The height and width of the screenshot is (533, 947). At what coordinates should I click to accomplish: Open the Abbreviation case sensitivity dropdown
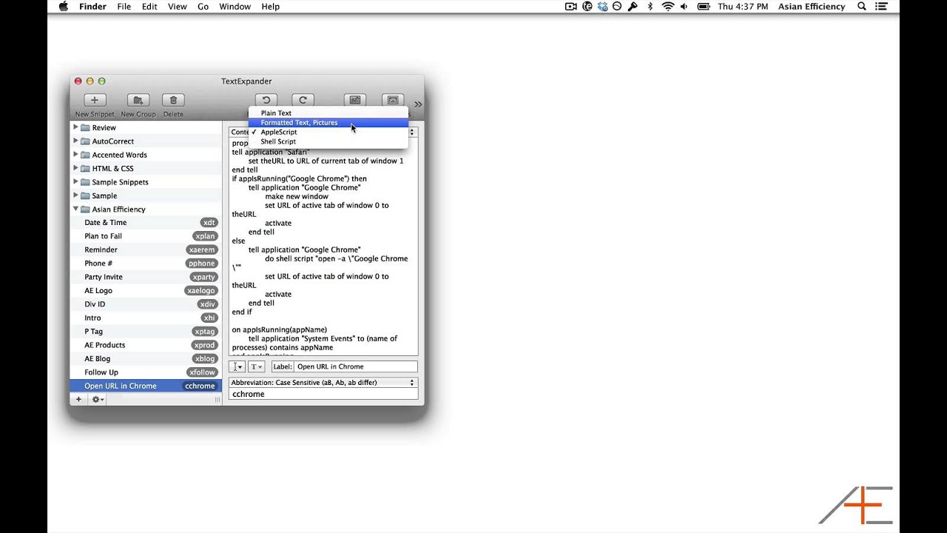pyautogui.click(x=323, y=383)
